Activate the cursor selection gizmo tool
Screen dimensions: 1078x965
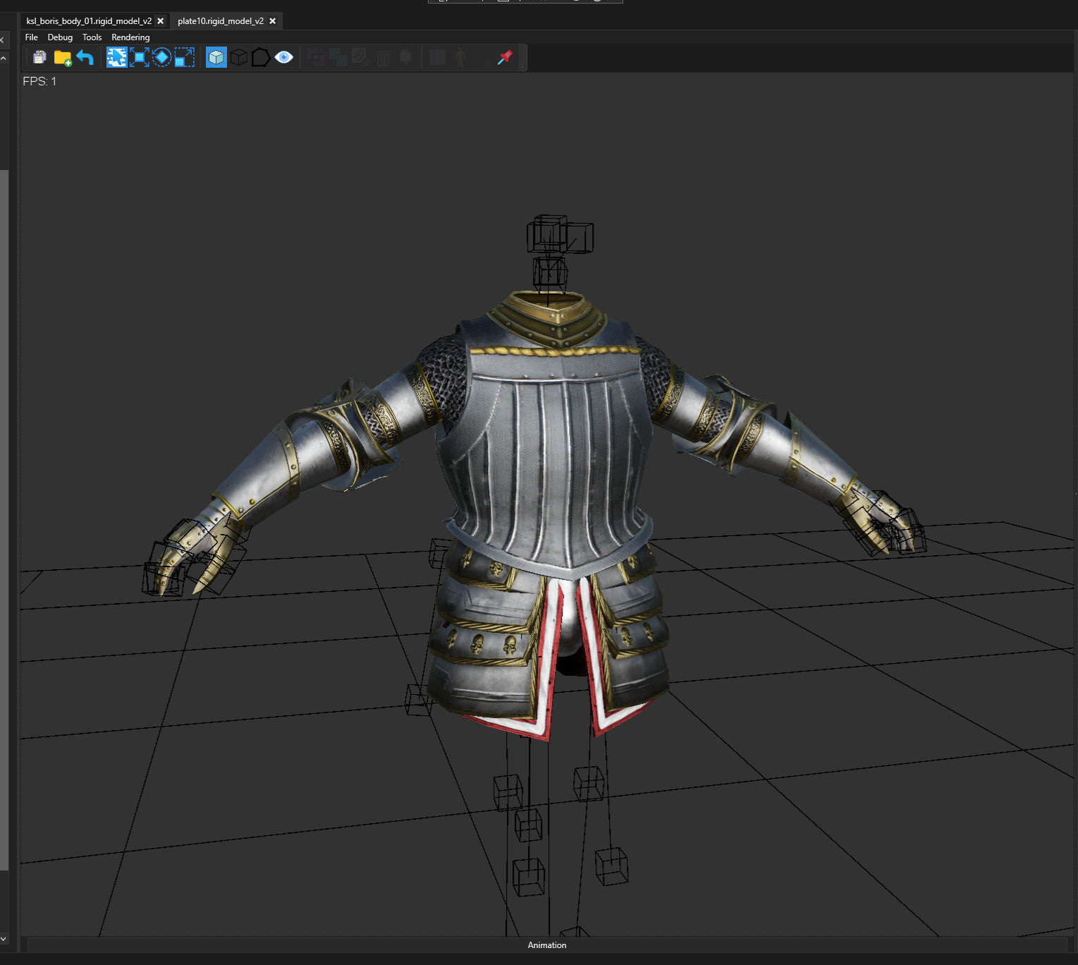pyautogui.click(x=116, y=57)
